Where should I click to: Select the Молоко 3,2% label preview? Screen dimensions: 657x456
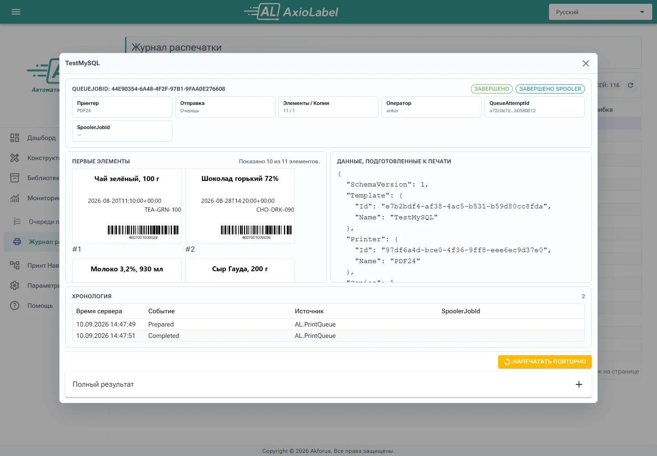point(127,270)
